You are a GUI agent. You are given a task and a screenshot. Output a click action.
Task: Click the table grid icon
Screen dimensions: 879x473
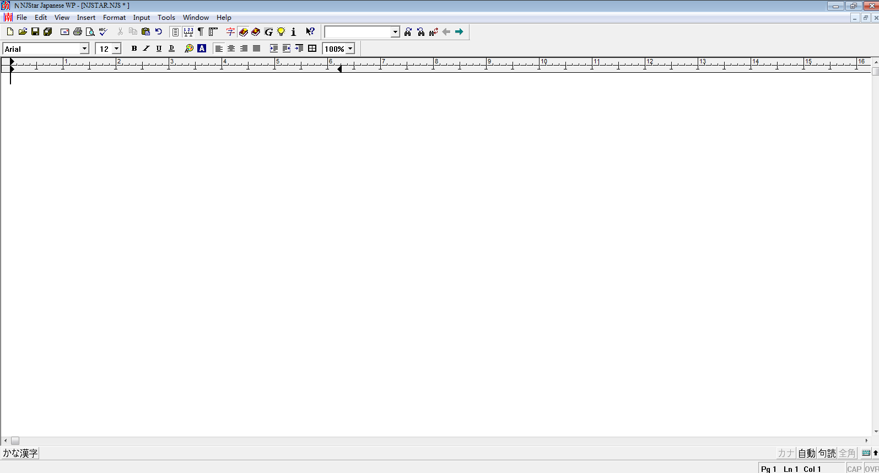tap(312, 49)
